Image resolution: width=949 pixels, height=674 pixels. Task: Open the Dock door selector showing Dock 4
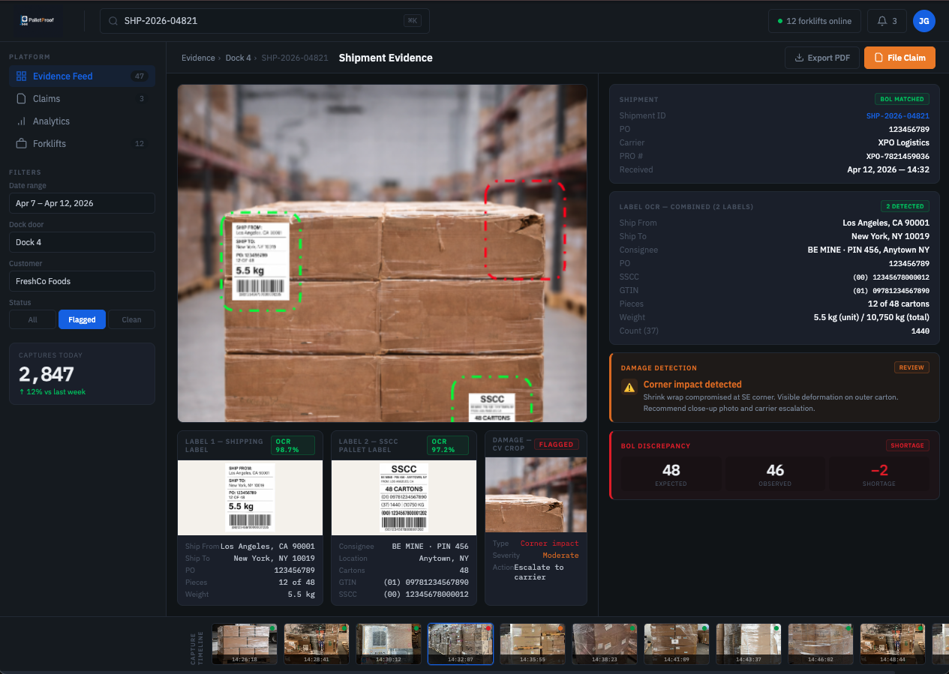click(x=82, y=242)
